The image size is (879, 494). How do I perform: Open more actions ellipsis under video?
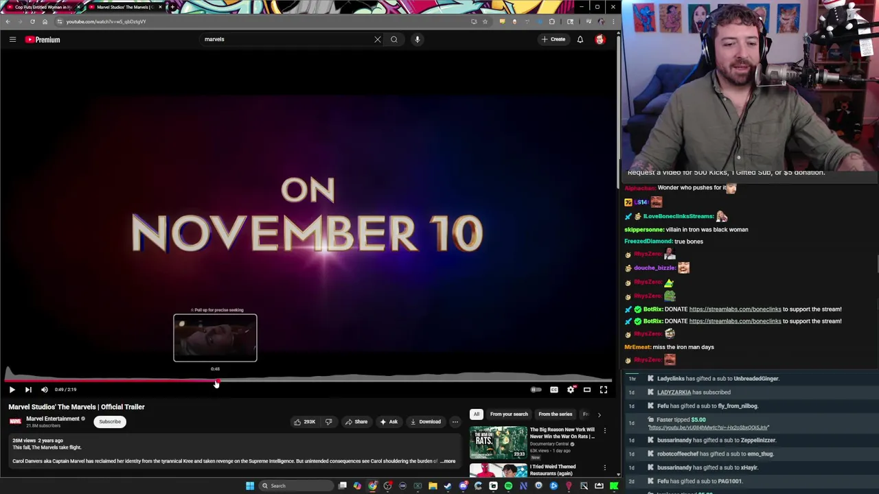click(x=455, y=422)
